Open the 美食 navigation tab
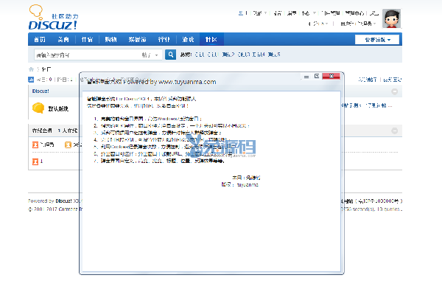This screenshot has width=442, height=292. point(63,40)
